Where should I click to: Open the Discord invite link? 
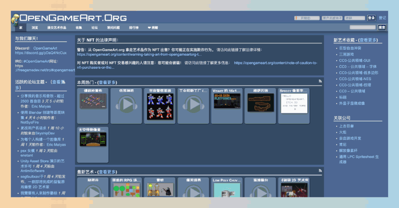coord(41,53)
